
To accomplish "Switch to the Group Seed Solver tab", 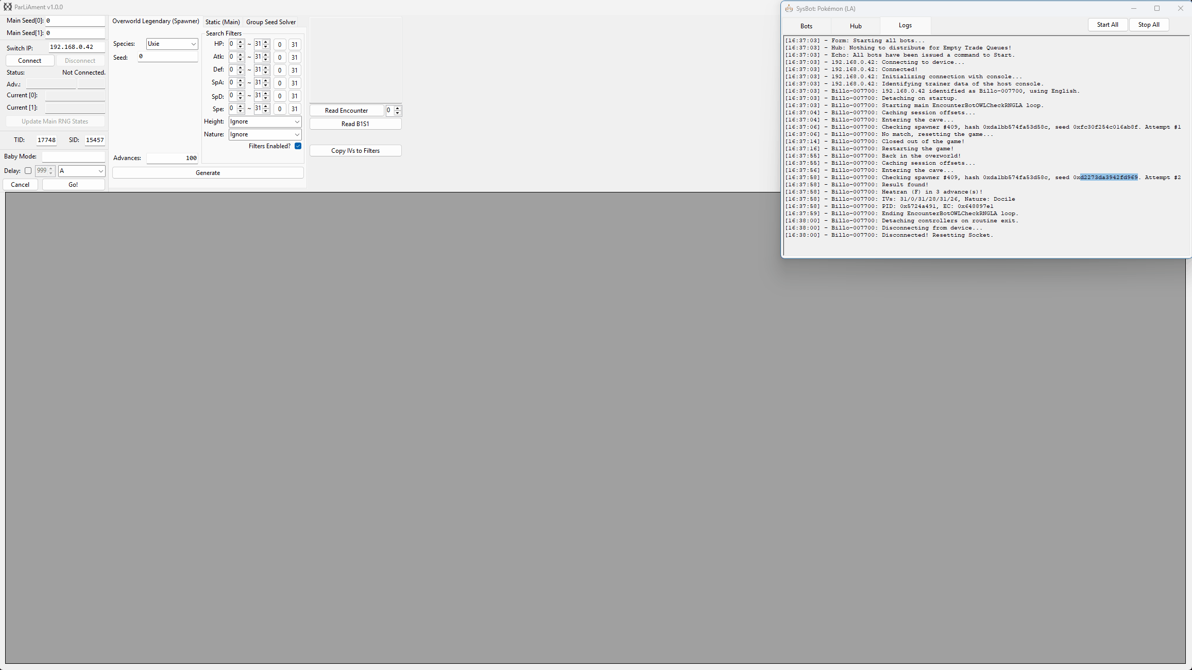I will (x=270, y=22).
